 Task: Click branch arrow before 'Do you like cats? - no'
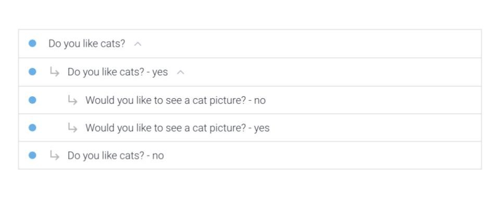pos(55,156)
